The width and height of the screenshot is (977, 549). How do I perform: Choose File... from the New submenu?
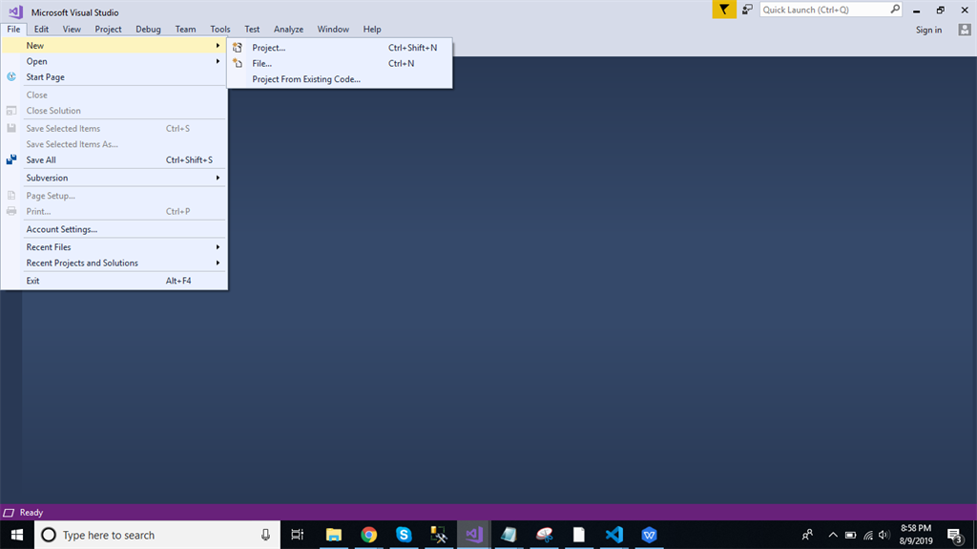pos(340,63)
